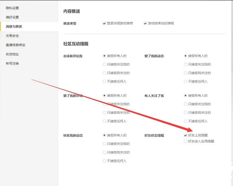Disable 好友上线提醒 checkbox
This screenshot has height=186, width=233.
185,135
